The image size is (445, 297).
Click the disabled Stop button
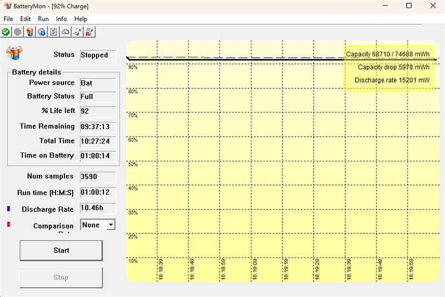[x=61, y=278]
